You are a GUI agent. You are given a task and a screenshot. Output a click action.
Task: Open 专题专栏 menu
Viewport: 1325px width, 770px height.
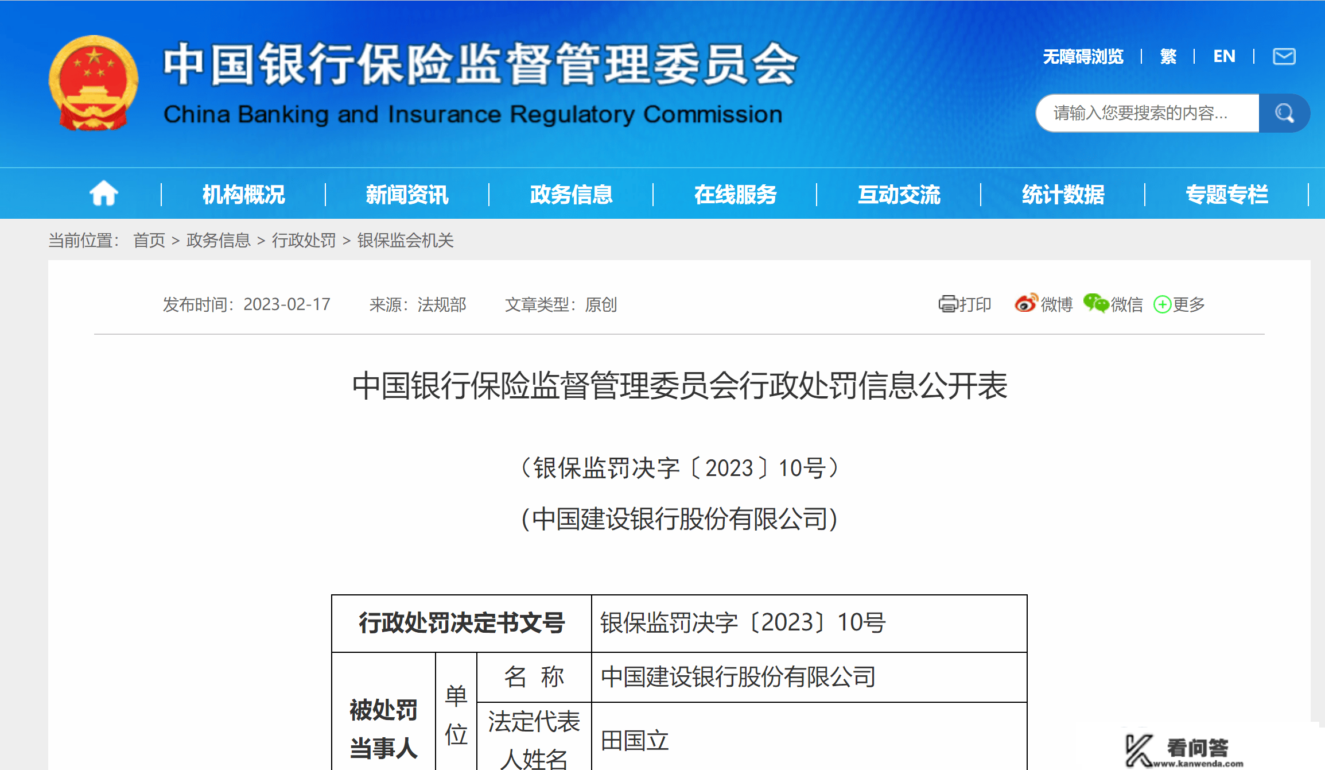[1227, 195]
